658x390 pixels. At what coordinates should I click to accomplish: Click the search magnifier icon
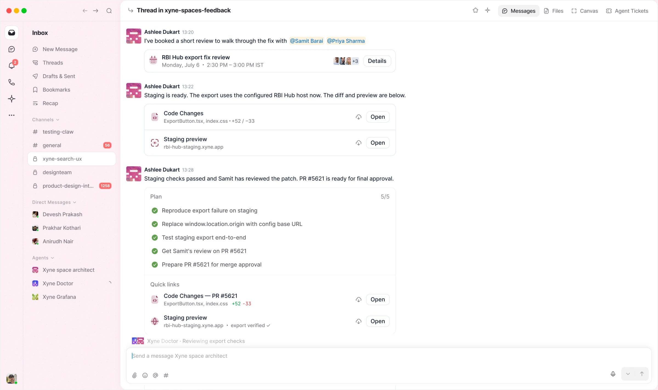click(x=109, y=11)
